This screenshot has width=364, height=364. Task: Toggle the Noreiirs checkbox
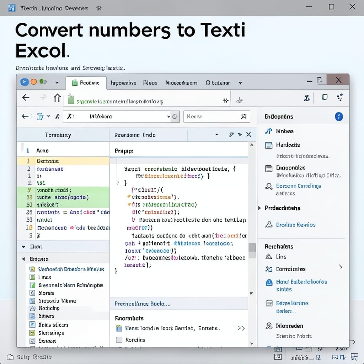[119, 340]
